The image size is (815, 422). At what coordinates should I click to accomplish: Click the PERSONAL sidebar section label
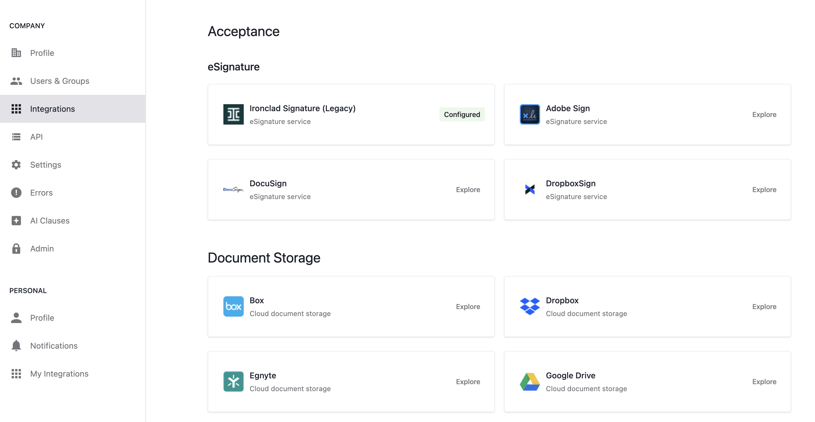28,291
